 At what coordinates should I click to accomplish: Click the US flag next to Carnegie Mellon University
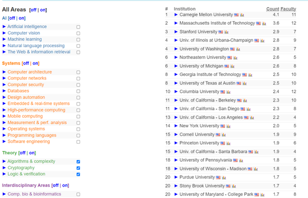(x=236, y=15)
